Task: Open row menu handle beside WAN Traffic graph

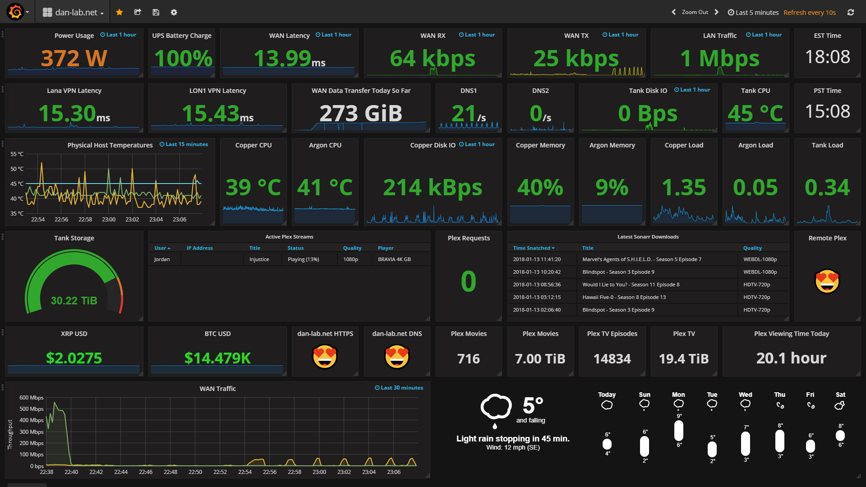Action: (3, 387)
